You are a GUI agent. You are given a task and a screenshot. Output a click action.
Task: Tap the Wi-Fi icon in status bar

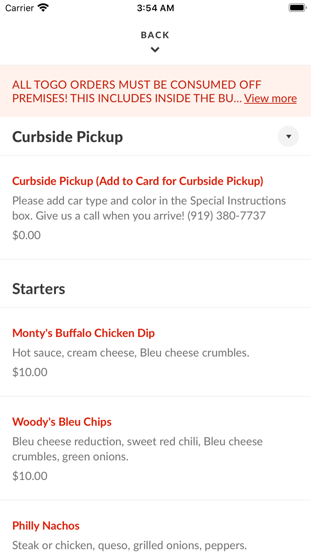(43, 8)
